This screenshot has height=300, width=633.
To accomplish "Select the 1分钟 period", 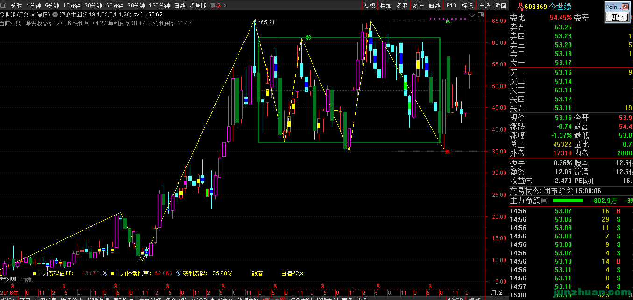I will pyautogui.click(x=34, y=6).
